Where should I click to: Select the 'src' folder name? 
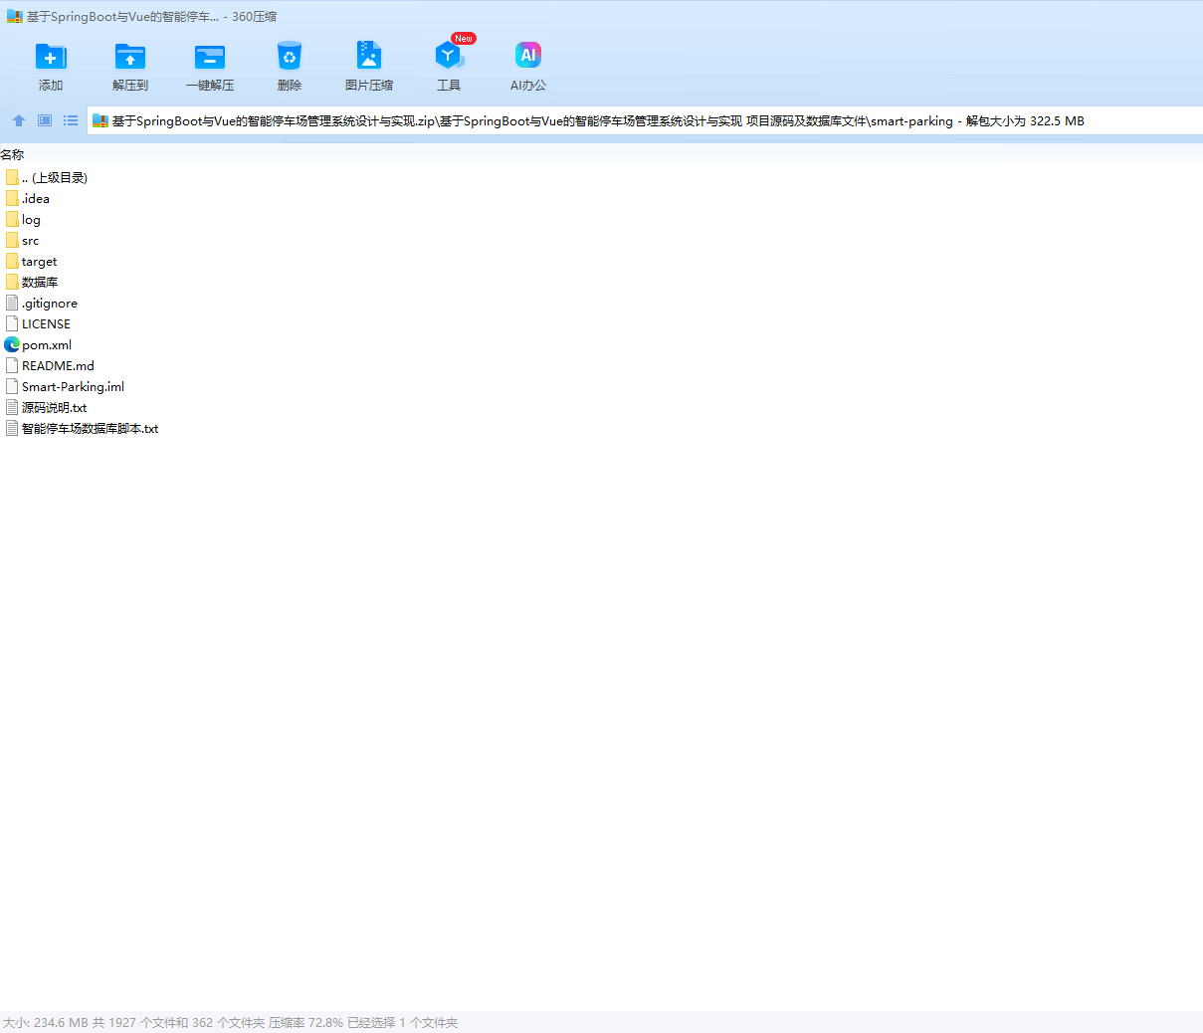(30, 241)
